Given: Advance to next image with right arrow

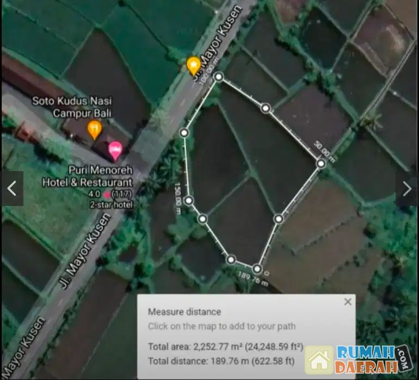Looking at the screenshot, I should [x=407, y=189].
